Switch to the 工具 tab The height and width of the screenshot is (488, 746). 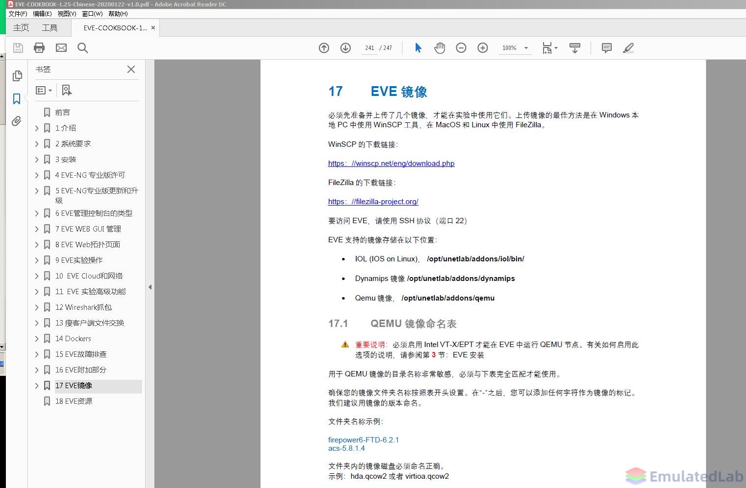(x=50, y=28)
